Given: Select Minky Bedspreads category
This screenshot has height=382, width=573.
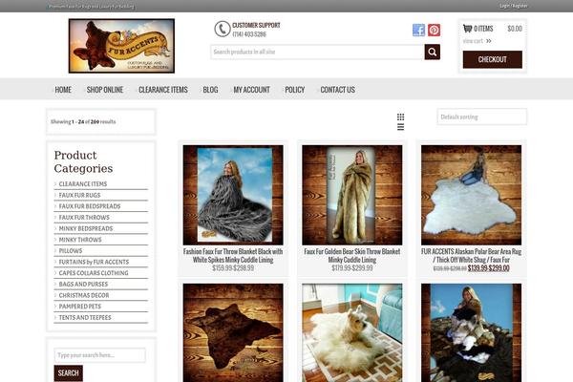Looking at the screenshot, I should tap(86, 228).
